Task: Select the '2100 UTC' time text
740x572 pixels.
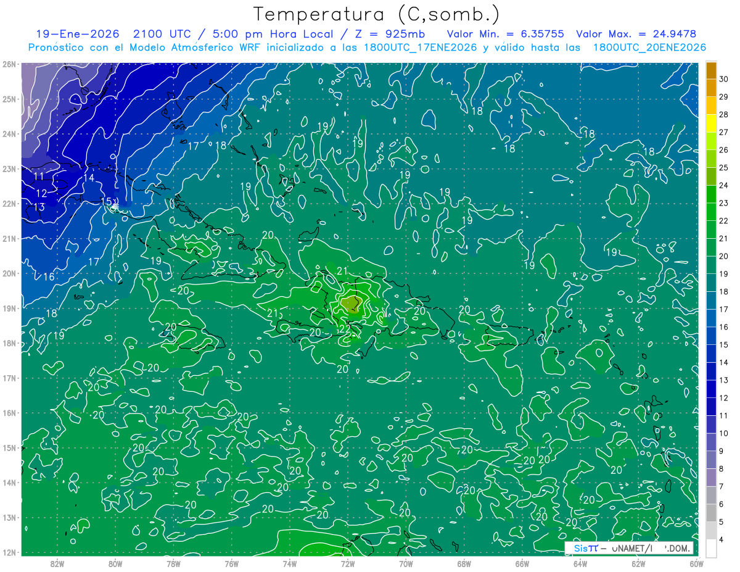Action: coord(162,34)
